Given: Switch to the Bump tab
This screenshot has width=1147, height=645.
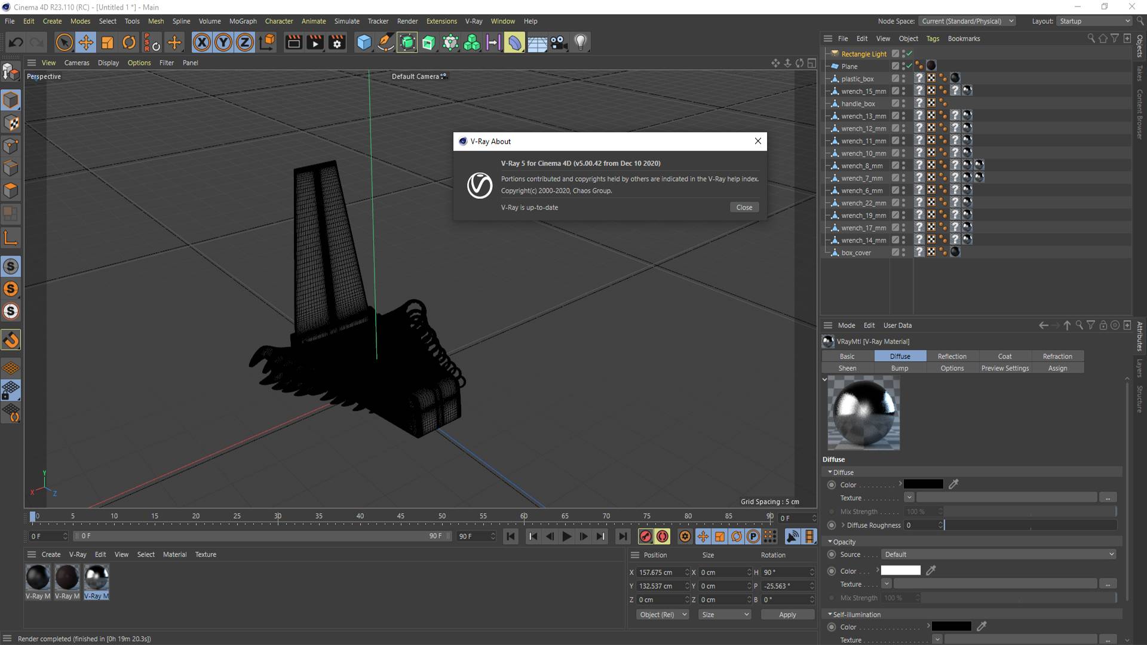Looking at the screenshot, I should [900, 368].
